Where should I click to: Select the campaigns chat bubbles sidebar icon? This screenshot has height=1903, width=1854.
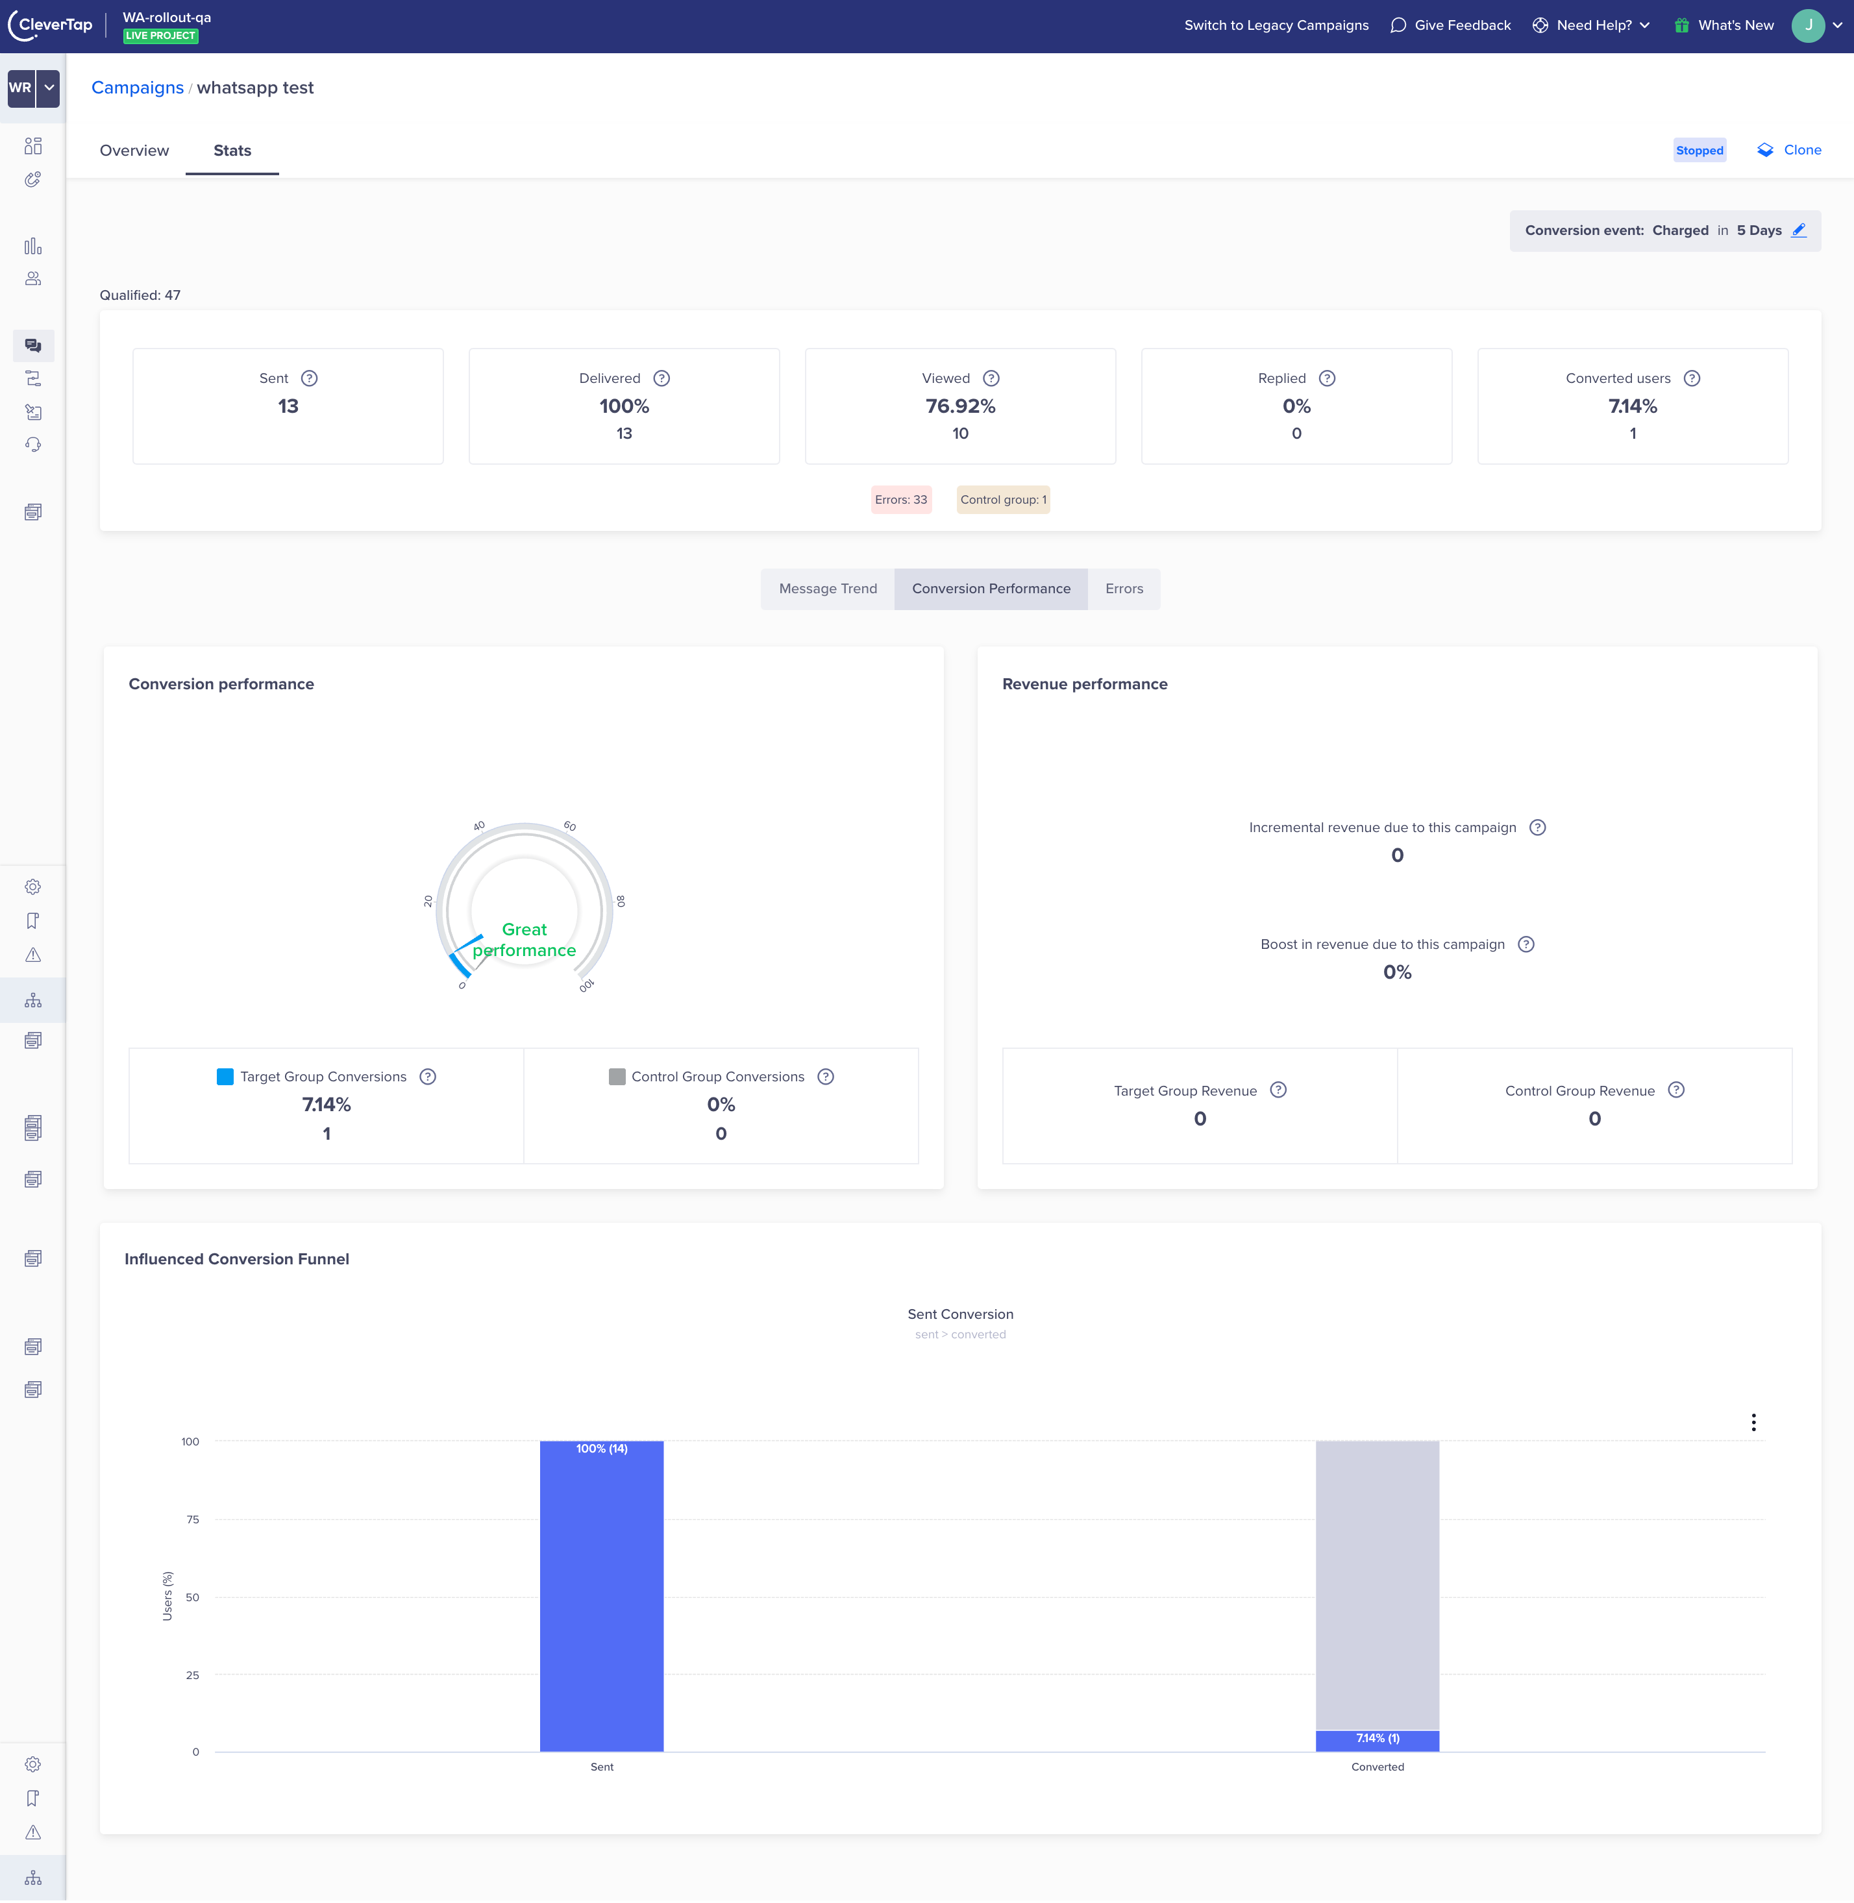coord(33,345)
